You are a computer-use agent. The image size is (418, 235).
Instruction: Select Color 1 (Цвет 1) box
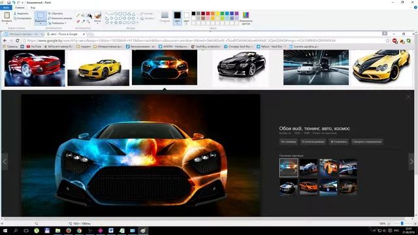177,18
